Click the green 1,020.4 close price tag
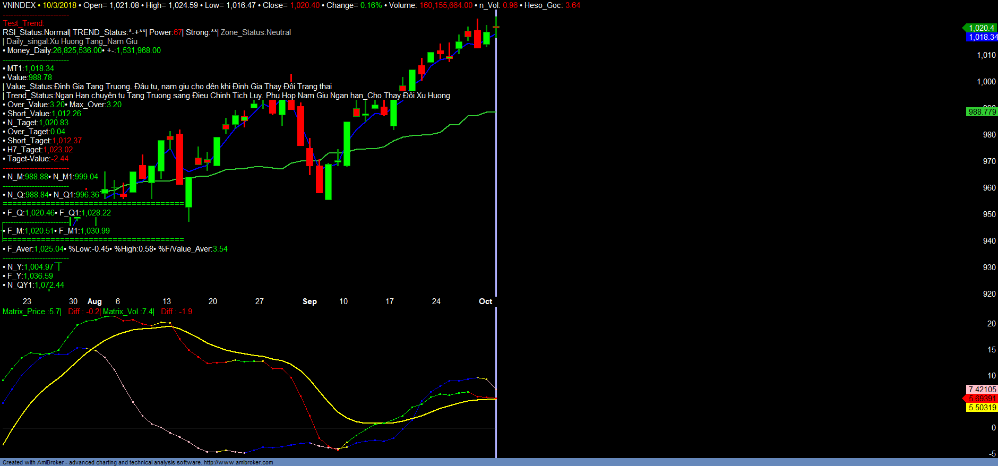The width and height of the screenshot is (998, 466). tap(981, 28)
